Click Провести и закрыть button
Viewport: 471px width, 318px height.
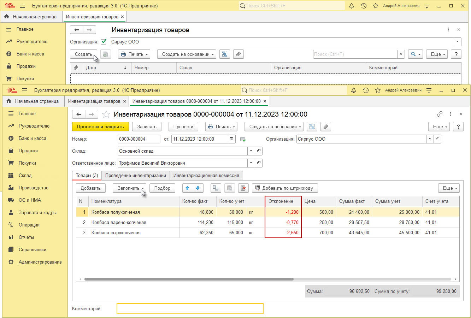pyautogui.click(x=100, y=126)
